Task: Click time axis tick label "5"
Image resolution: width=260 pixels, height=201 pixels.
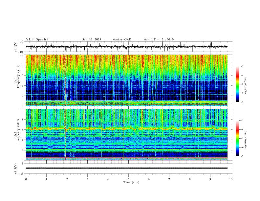Action: pyautogui.click(x=128, y=179)
